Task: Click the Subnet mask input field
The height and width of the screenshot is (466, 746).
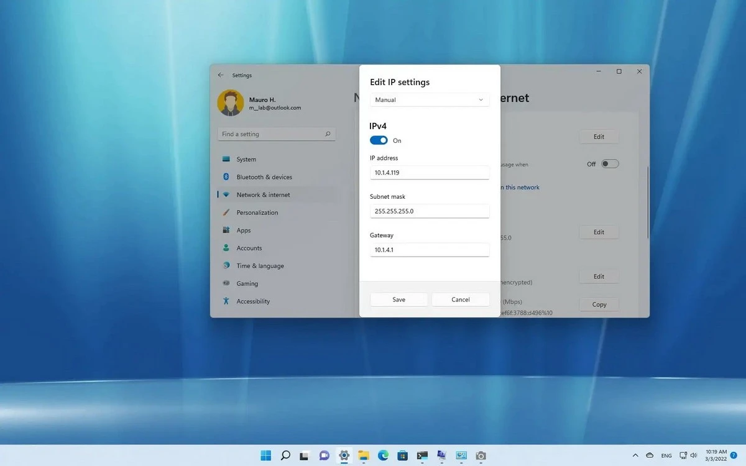Action: (x=430, y=211)
